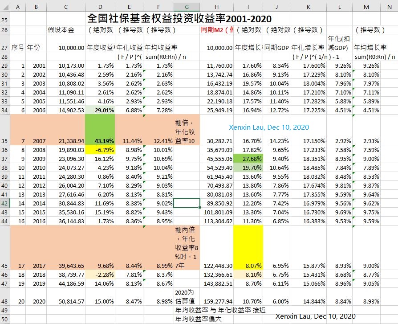Select the light green 29.01% cell

[x=100, y=110]
